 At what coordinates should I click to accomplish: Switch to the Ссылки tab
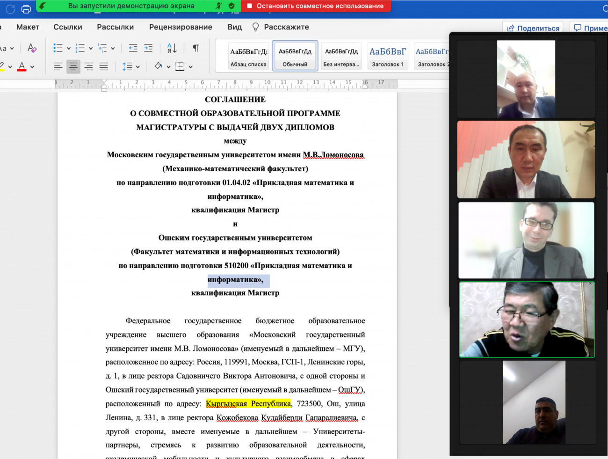pyautogui.click(x=68, y=27)
